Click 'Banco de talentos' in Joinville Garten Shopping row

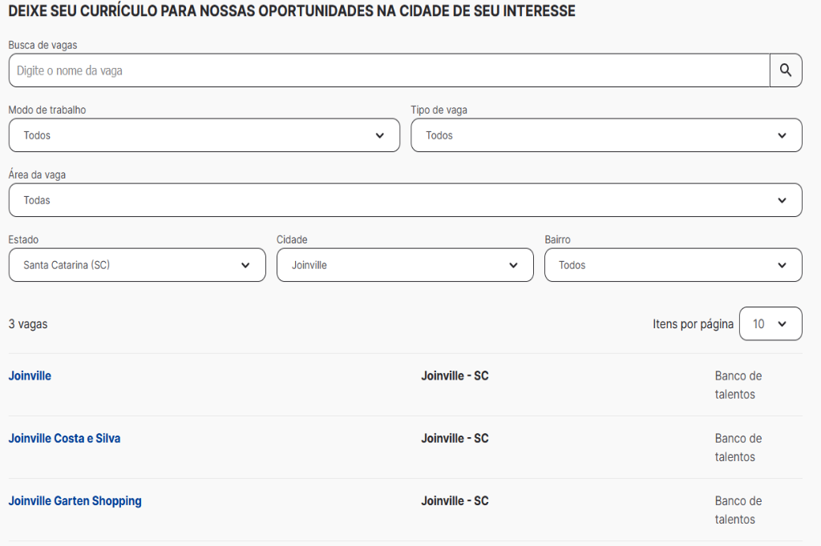(x=738, y=510)
